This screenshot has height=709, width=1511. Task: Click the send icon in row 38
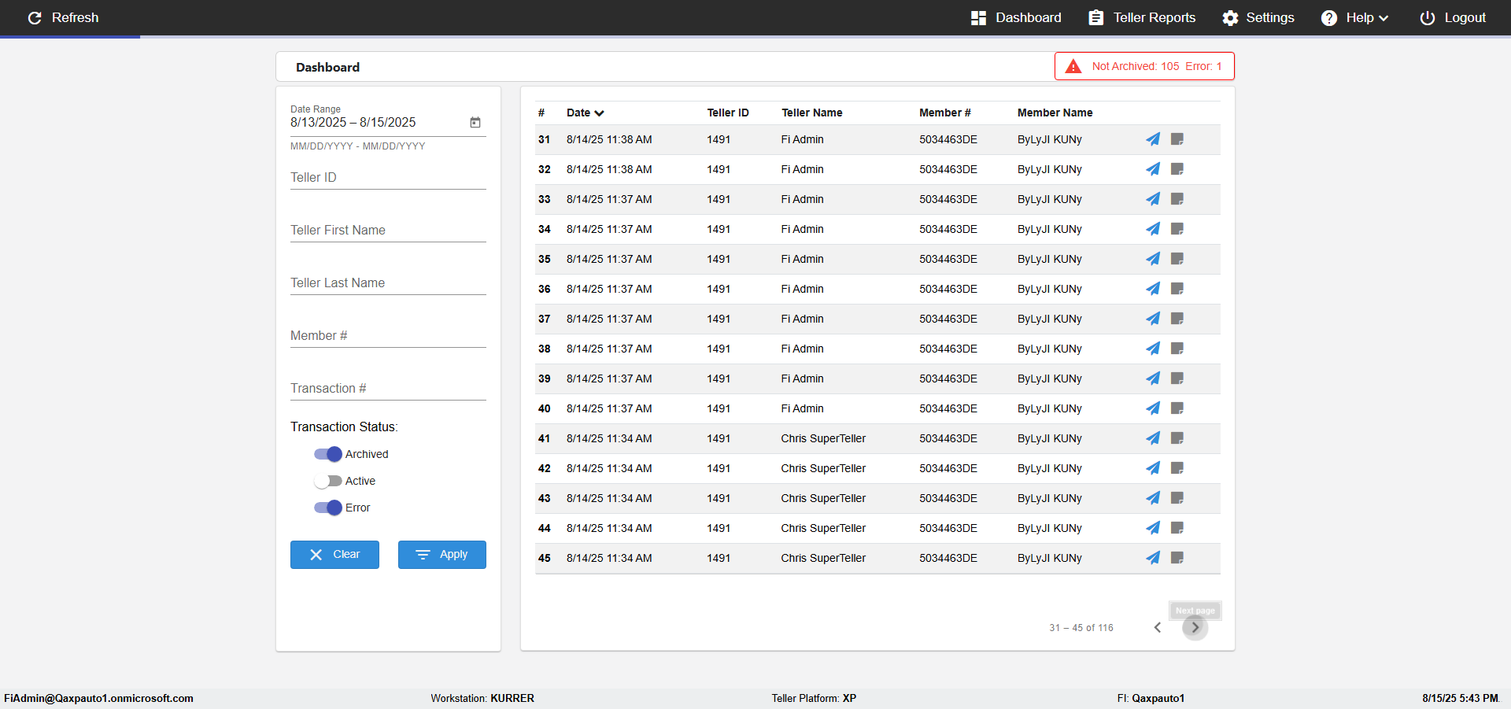tap(1153, 349)
